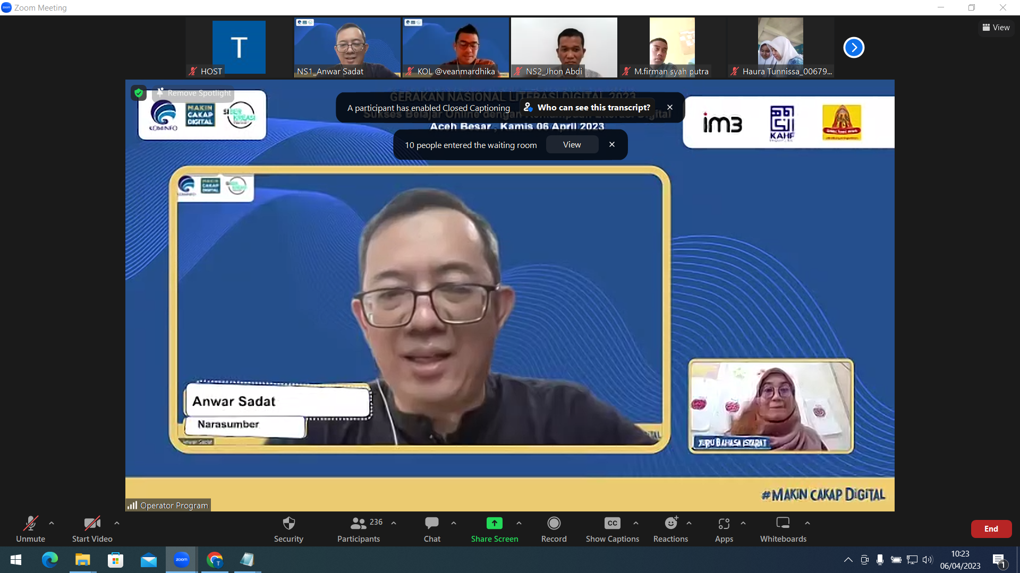The width and height of the screenshot is (1020, 573).
Task: Show hidden system tray icons
Action: [x=848, y=560]
